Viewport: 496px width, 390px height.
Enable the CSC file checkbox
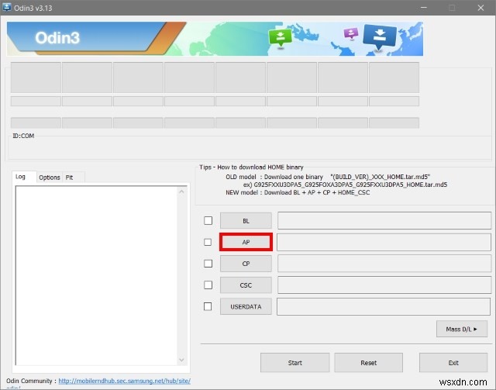click(208, 285)
